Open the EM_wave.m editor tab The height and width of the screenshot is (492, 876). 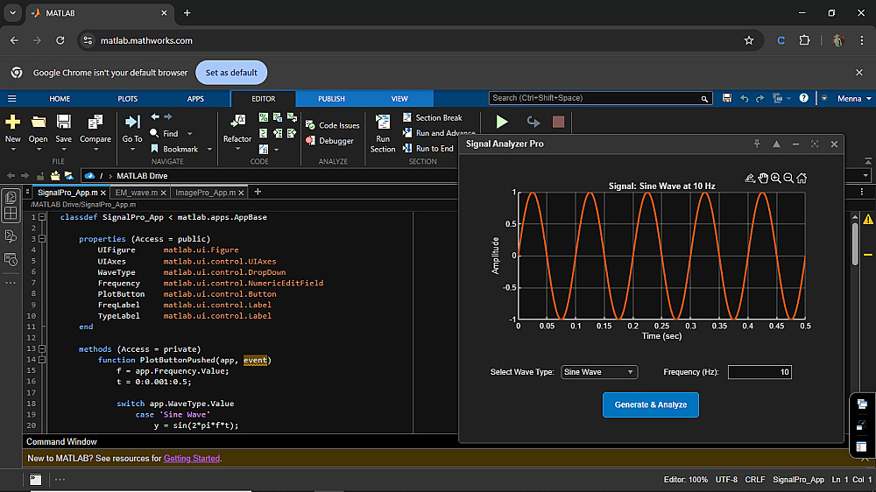point(137,192)
